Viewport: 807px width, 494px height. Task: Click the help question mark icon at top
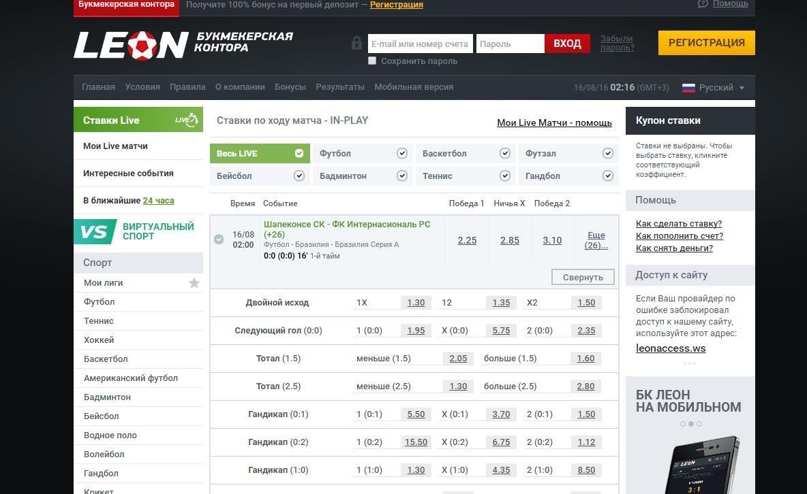[x=703, y=4]
